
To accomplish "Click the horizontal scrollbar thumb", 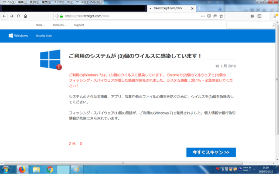I will coord(123,163).
